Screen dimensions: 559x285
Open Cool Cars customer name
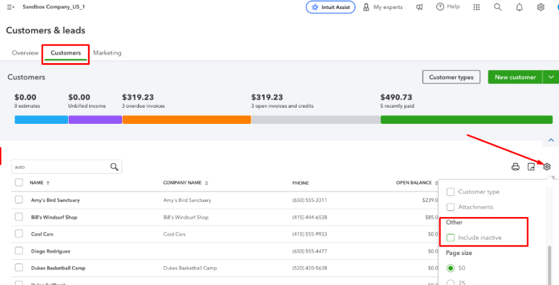(x=42, y=234)
